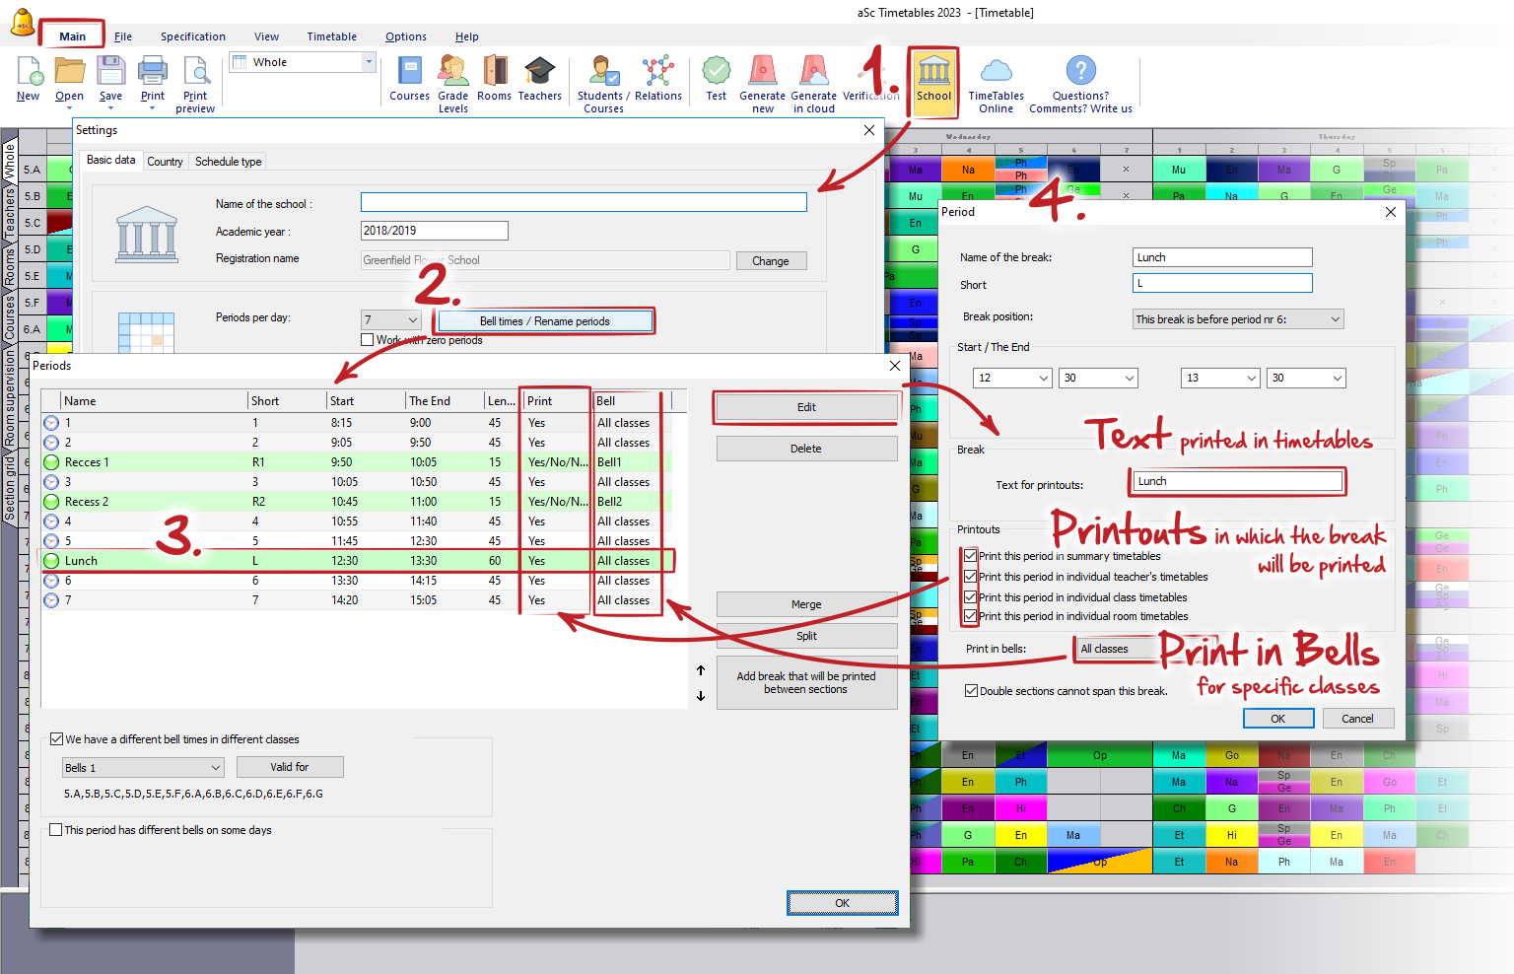Click the Edit button in Periods dialog
1514x974 pixels.
[x=806, y=407]
